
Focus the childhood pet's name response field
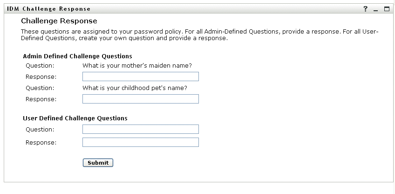(140, 99)
